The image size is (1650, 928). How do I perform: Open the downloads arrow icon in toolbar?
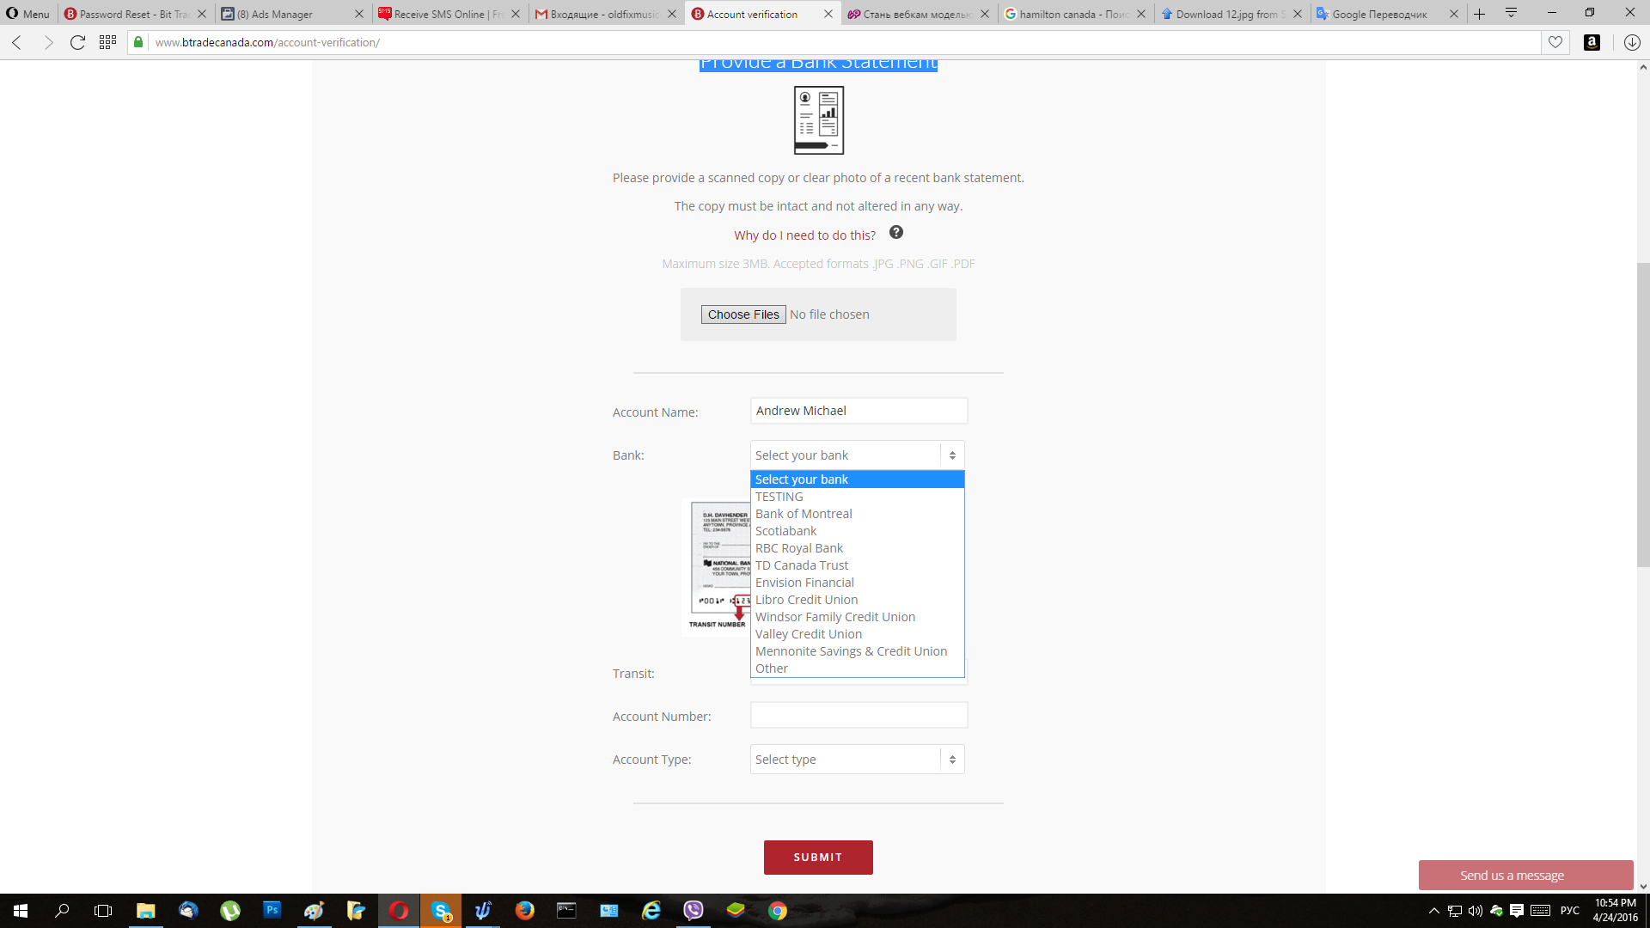[x=1632, y=42]
